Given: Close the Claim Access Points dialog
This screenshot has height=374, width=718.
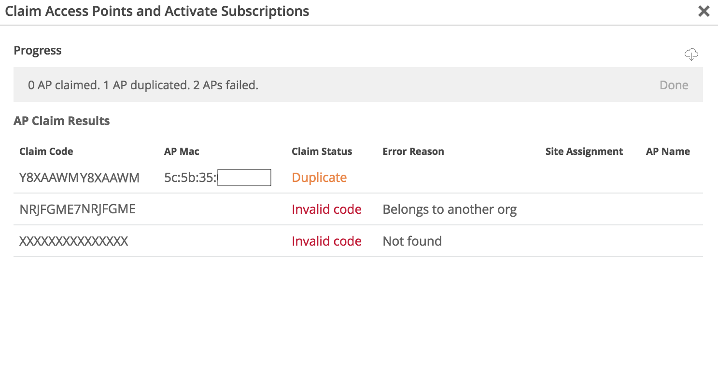Looking at the screenshot, I should click(x=704, y=11).
